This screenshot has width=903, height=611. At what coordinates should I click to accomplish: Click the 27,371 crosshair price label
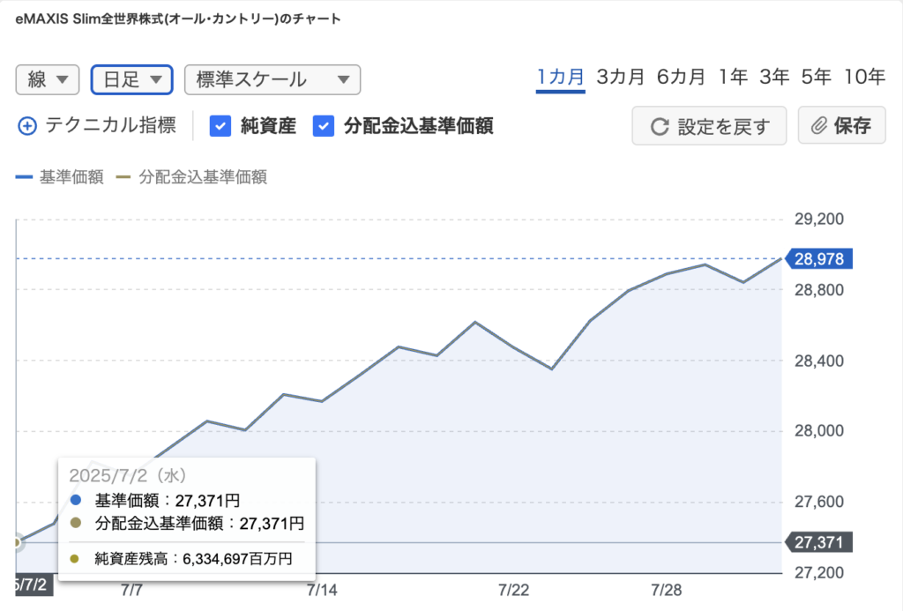tap(818, 542)
